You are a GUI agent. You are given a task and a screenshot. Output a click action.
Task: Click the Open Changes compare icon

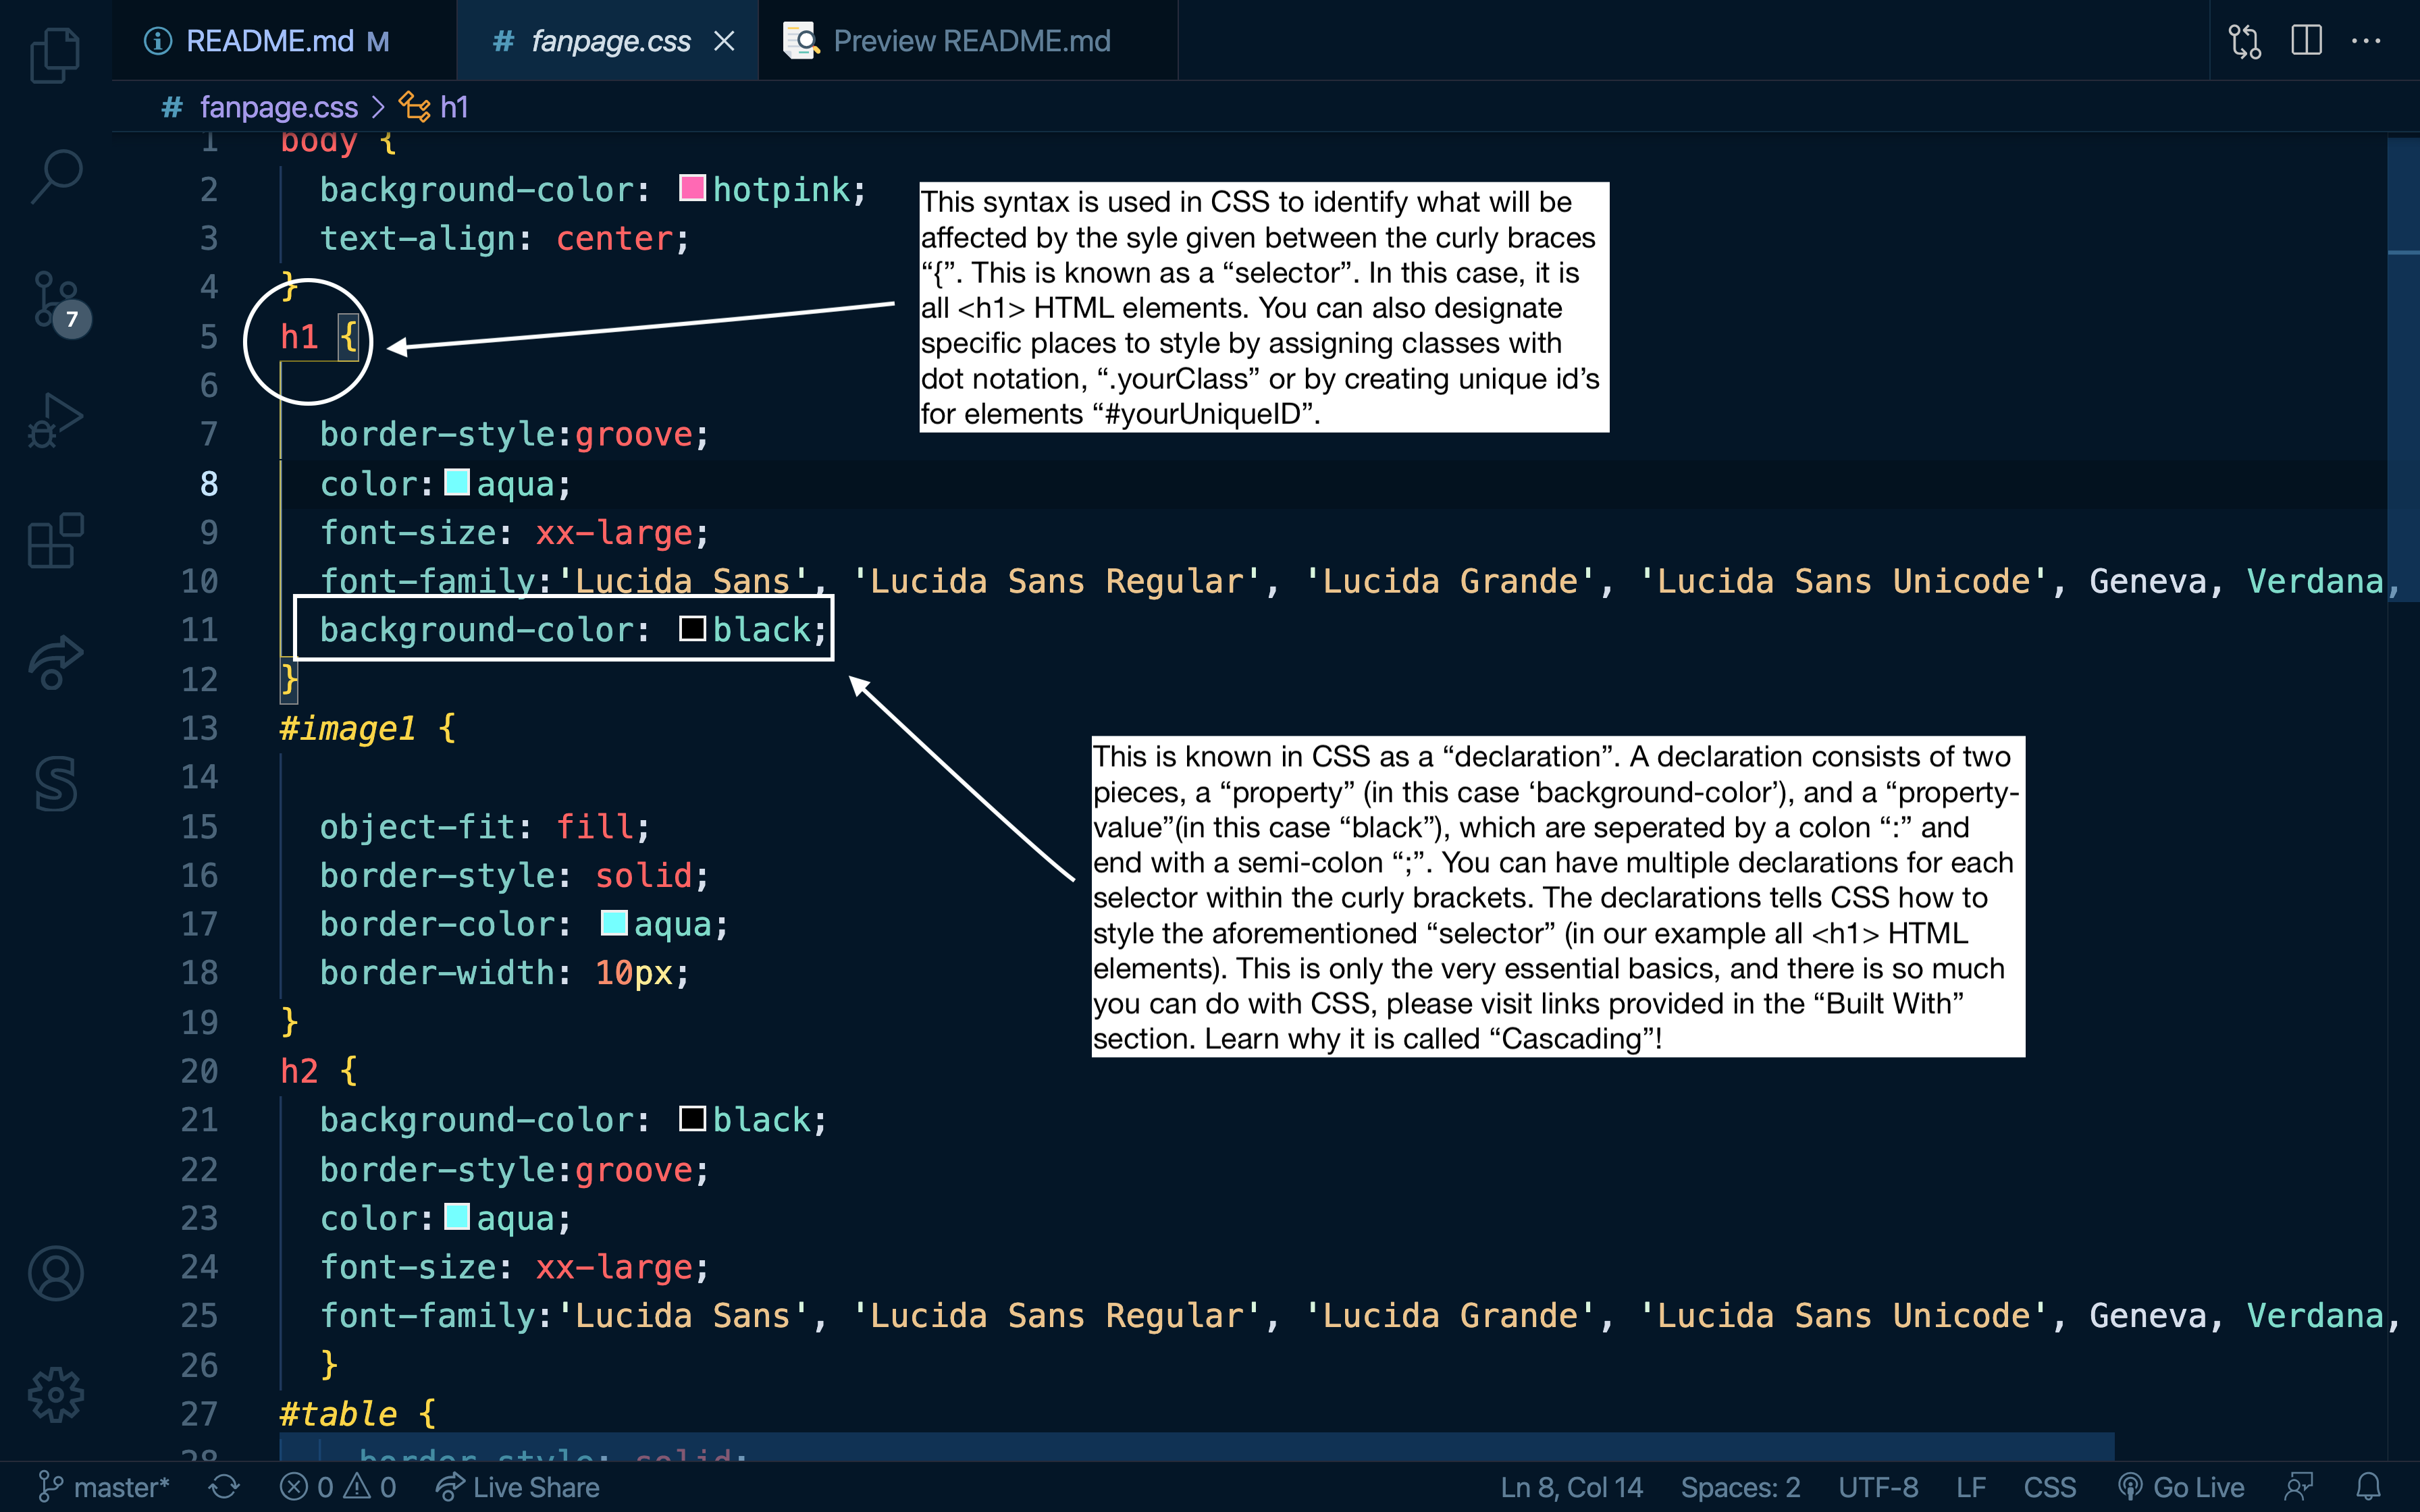pos(2244,41)
